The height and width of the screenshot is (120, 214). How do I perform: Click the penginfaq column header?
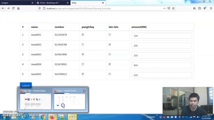(x=88, y=27)
